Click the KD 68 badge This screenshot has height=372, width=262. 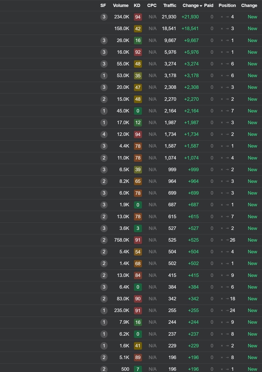pos(138,263)
